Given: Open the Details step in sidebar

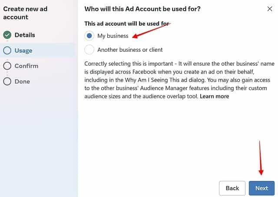Looking at the screenshot, I should pyautogui.click(x=25, y=35).
